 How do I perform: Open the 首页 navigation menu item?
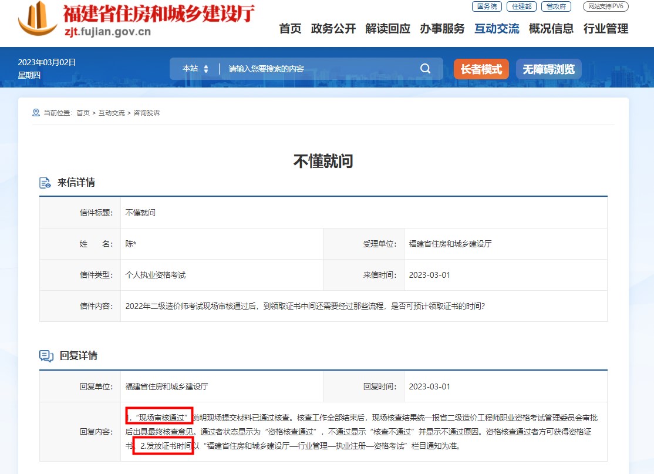tap(290, 29)
